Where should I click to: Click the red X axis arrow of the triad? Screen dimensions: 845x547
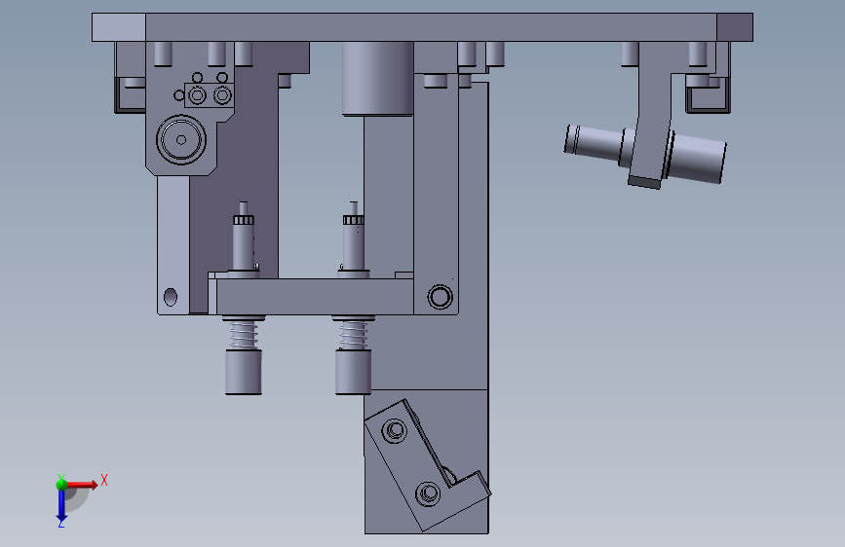pos(81,485)
